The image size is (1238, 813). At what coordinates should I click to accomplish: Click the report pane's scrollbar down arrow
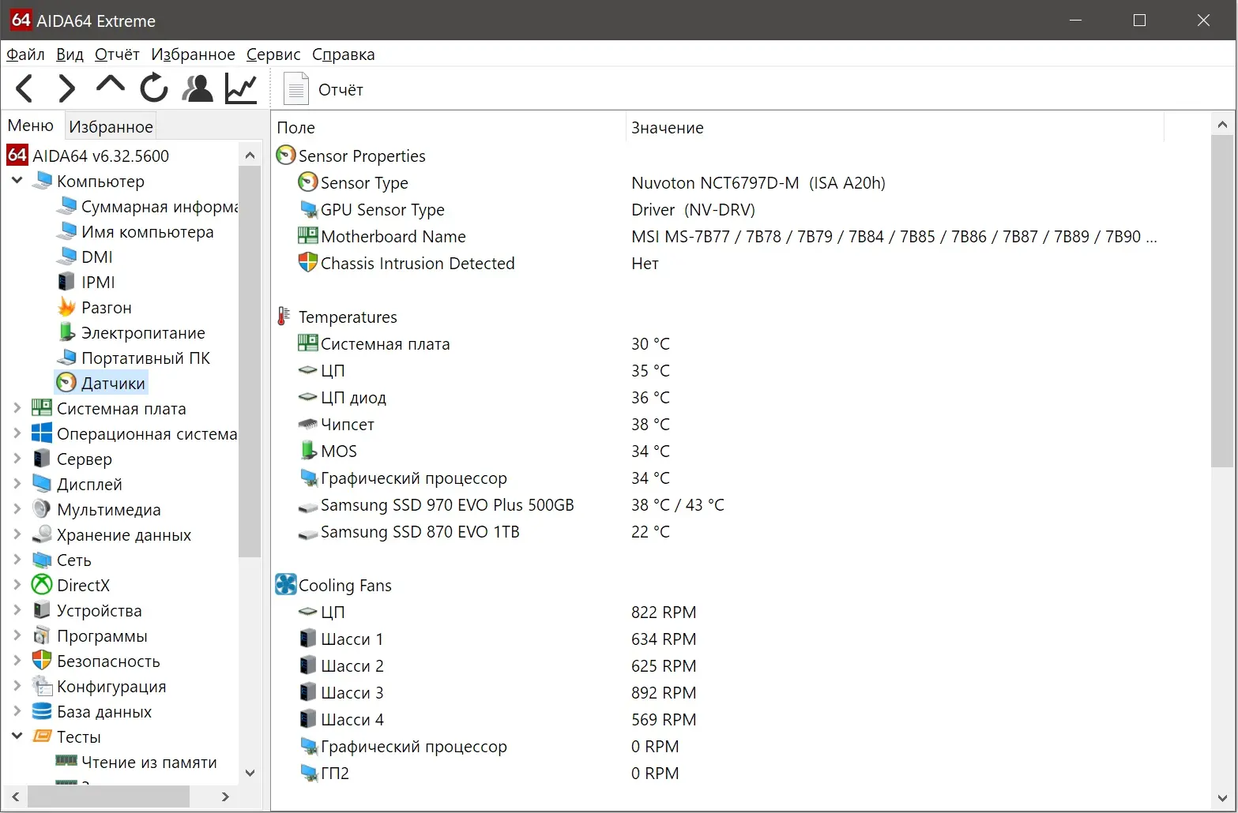[x=1221, y=798]
